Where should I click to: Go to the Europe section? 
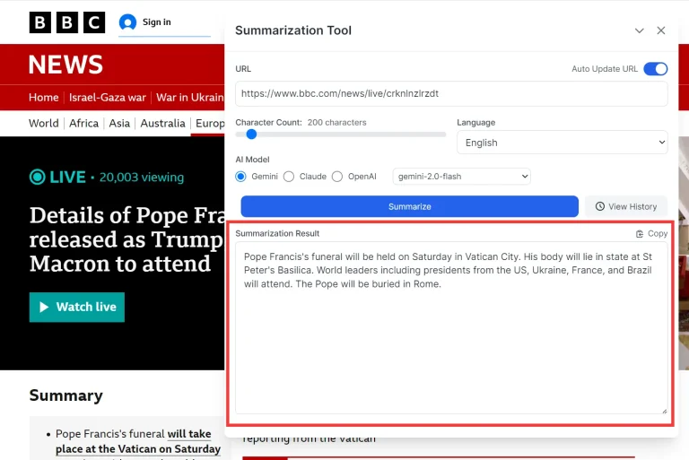(210, 123)
